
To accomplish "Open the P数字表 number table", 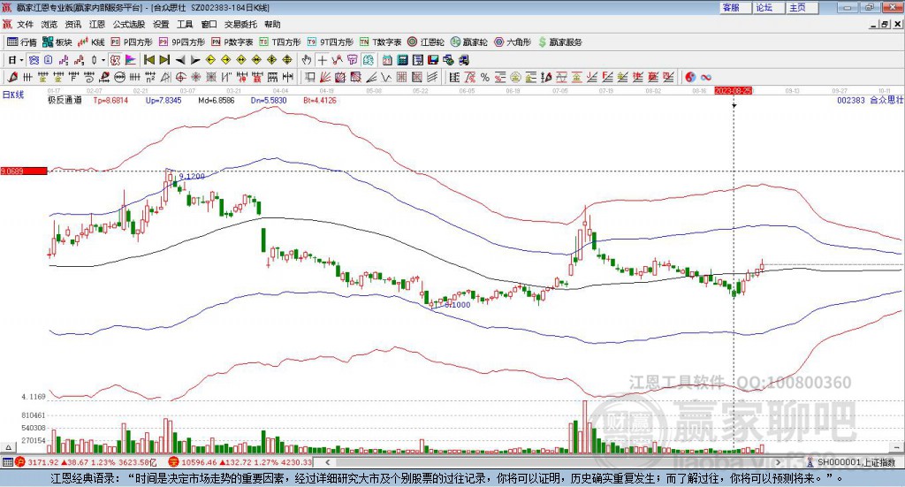I will click(x=232, y=42).
